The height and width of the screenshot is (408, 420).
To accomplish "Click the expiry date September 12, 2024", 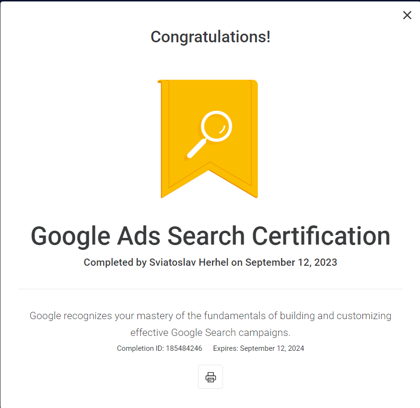I will coord(272,348).
